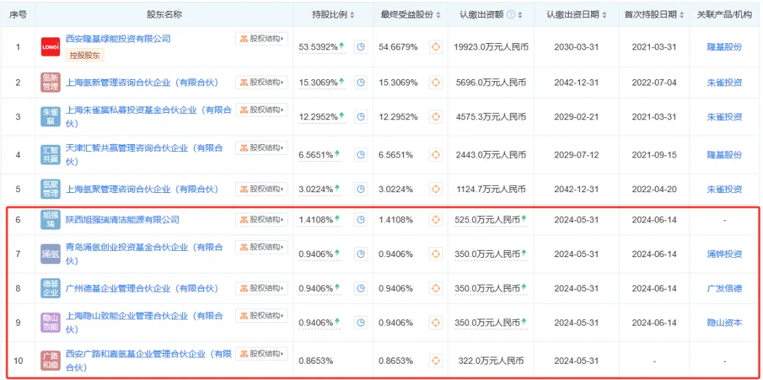Click 德基企业 shareholder logo badge
763x380 pixels.
point(50,288)
